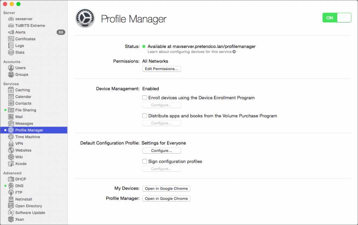
Task: Open the Xcode service icon
Action: click(11, 163)
